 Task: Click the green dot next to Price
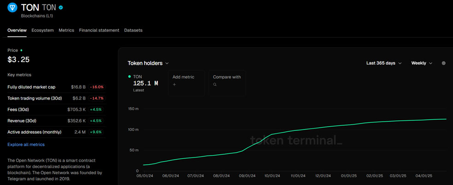21,50
